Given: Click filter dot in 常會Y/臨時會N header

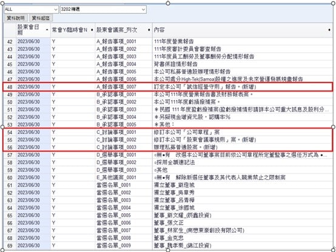Looking at the screenshot, I should point(92,30).
